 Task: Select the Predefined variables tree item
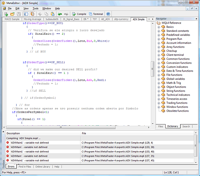[178, 35]
